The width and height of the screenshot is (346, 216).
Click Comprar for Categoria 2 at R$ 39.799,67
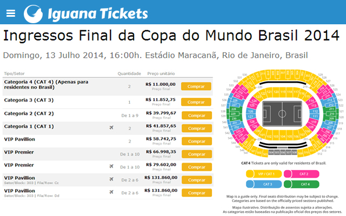tap(196, 115)
